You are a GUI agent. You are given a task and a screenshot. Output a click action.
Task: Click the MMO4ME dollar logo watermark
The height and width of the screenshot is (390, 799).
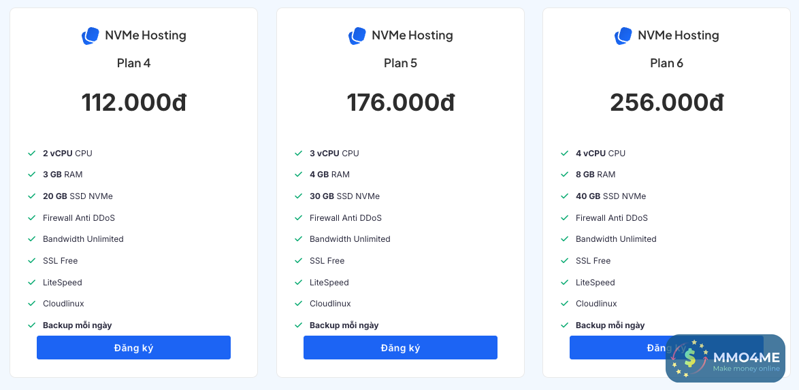(691, 358)
